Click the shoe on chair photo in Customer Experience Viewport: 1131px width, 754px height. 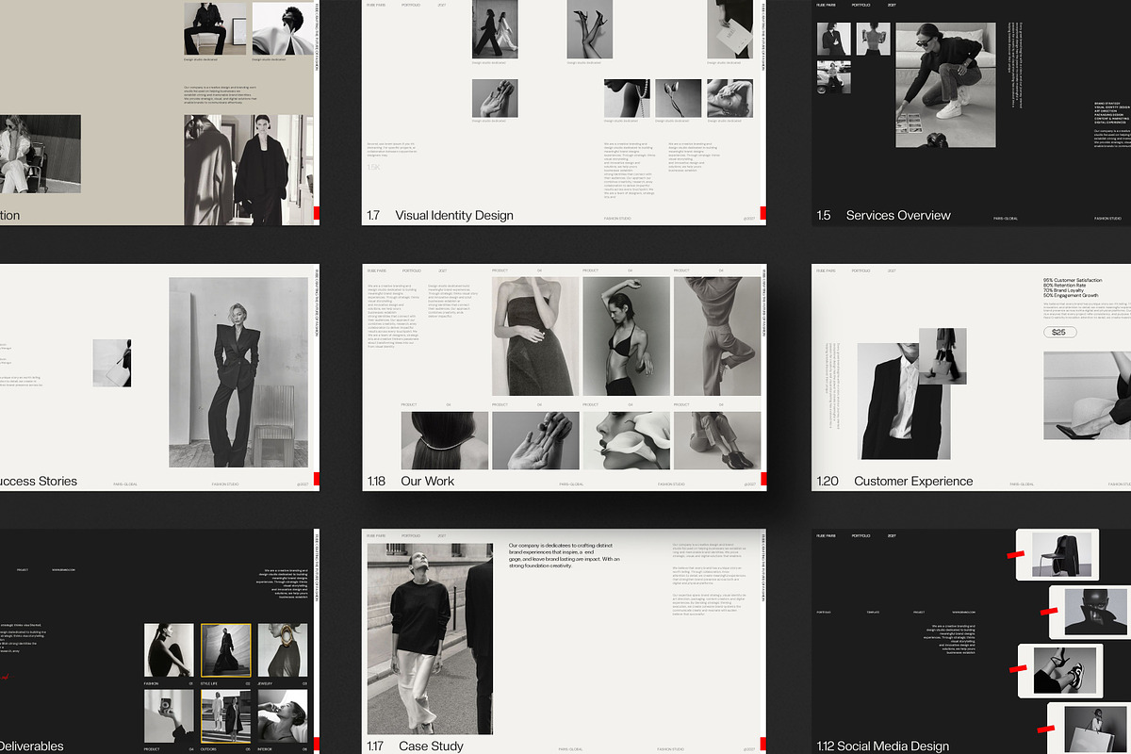(1088, 396)
